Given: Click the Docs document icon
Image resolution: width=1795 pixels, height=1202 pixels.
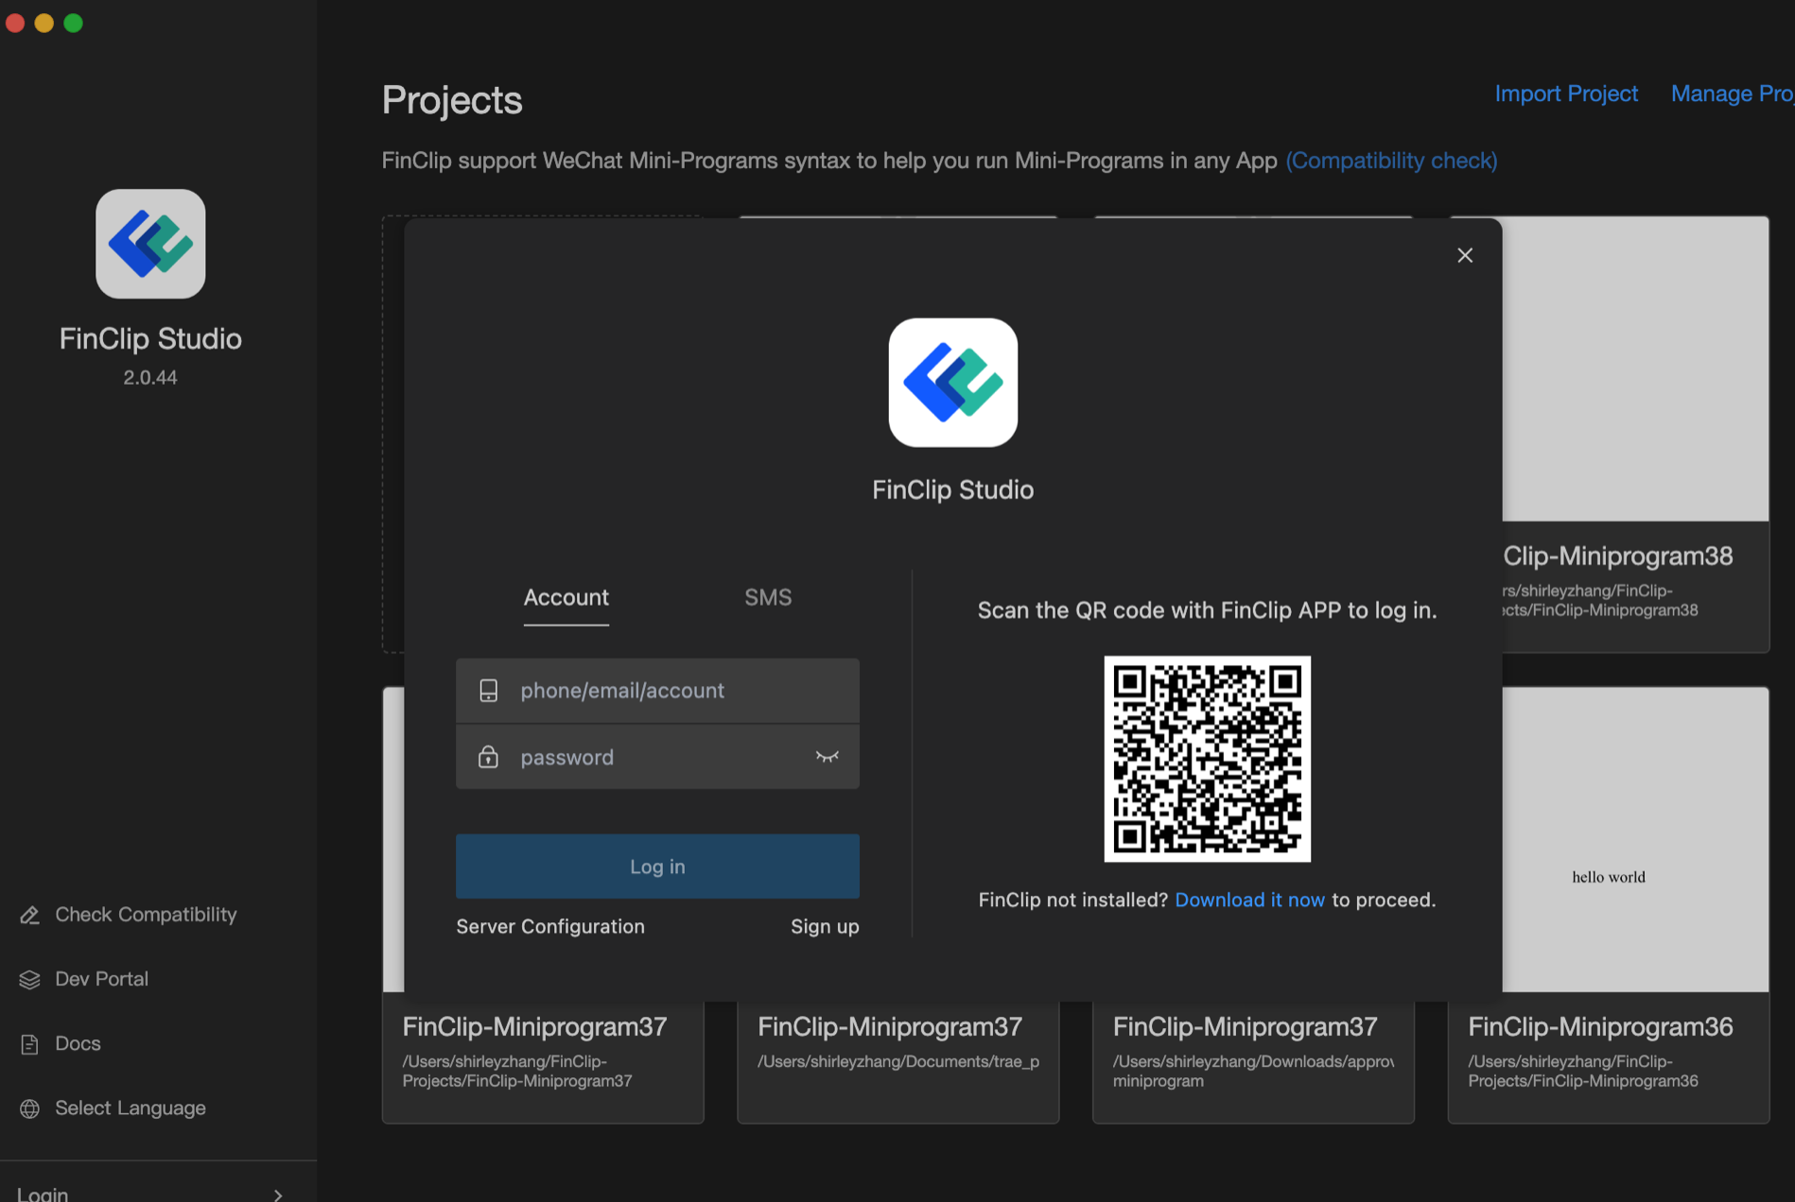Looking at the screenshot, I should (30, 1044).
